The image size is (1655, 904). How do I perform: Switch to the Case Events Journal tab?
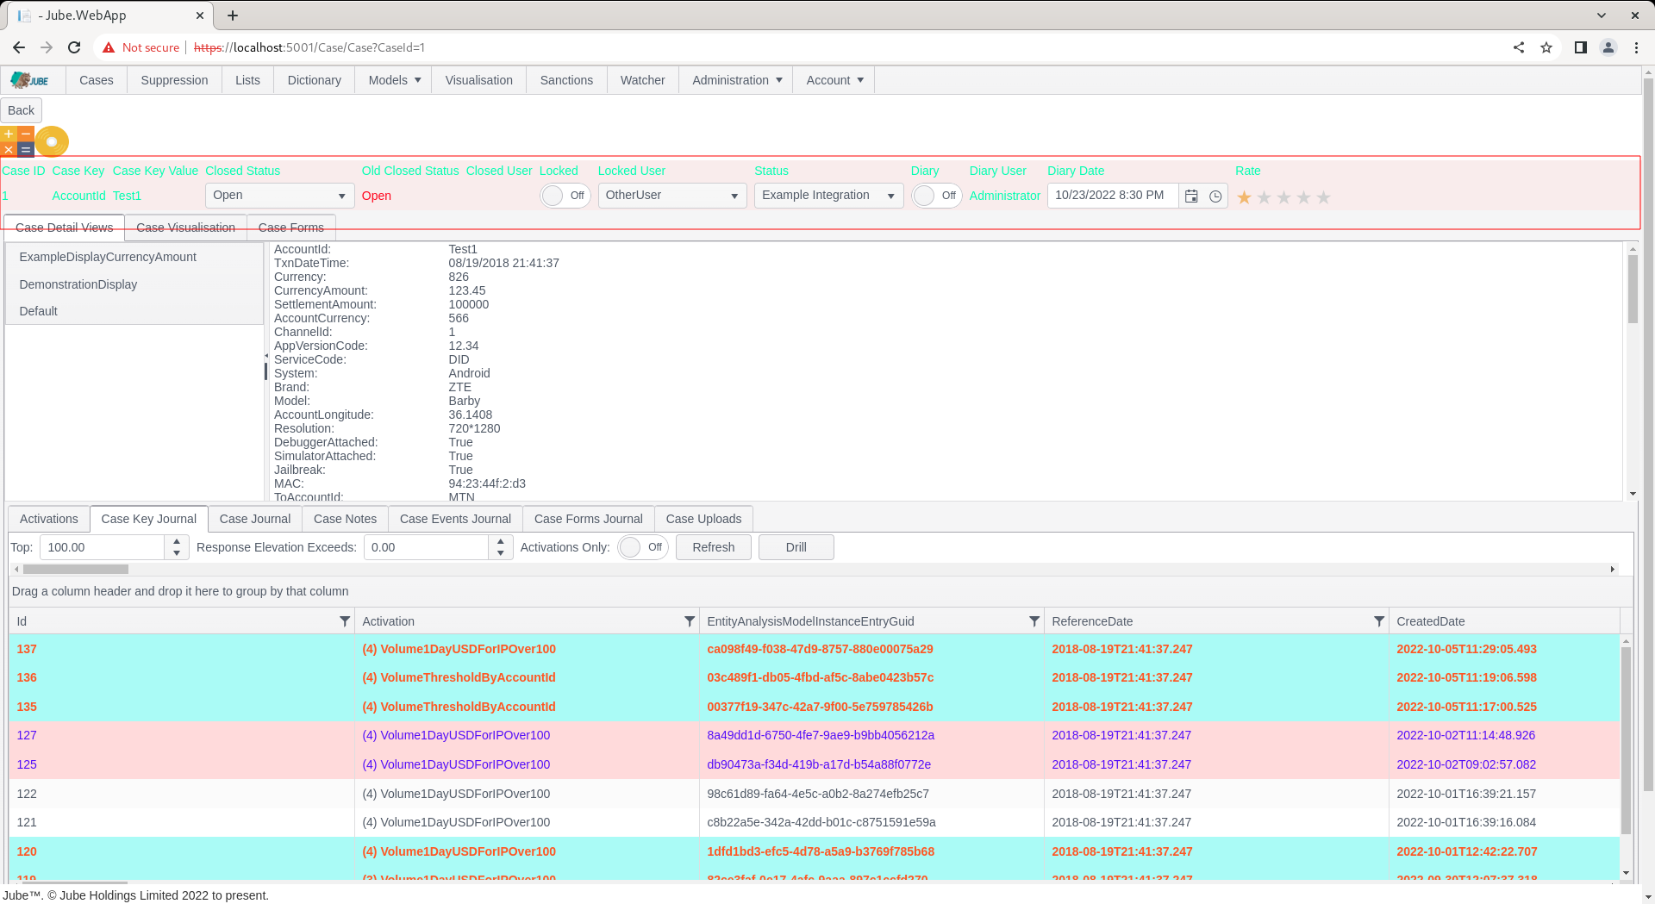pyautogui.click(x=455, y=519)
